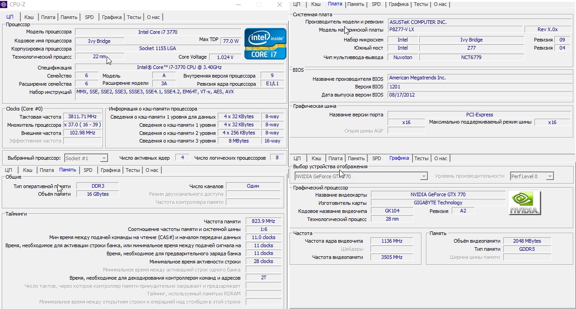Click the PCI-Express port version field
The height and width of the screenshot is (309, 576).
tap(479, 115)
